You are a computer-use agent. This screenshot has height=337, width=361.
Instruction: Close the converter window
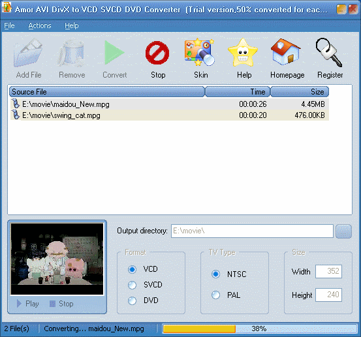(353, 9)
